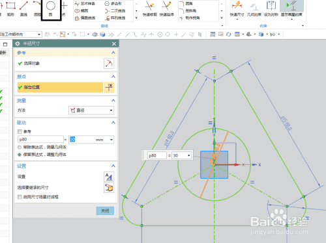This screenshot has height=243, width=326.
Task: Activate the Quick Extend (快速延伸) tool
Action: tap(167, 8)
